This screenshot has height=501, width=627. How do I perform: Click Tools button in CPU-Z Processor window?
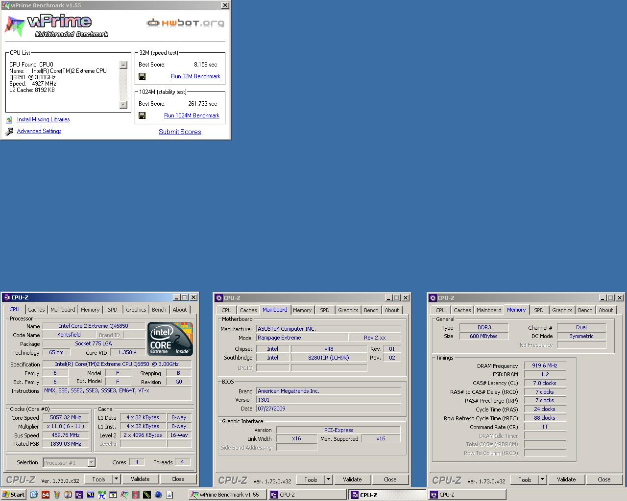click(98, 479)
